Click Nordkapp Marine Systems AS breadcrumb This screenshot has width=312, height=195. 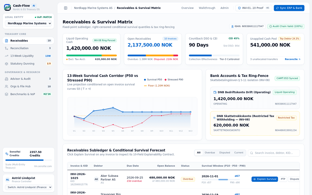pyautogui.click(x=93, y=8)
